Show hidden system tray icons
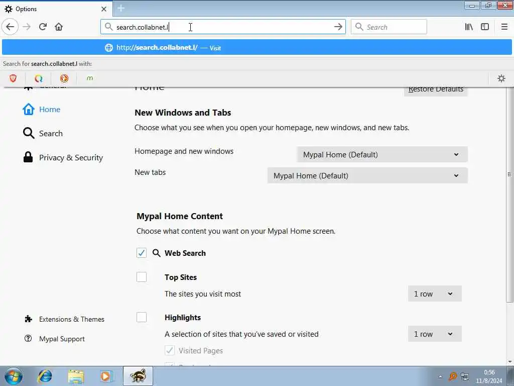 [x=440, y=376]
